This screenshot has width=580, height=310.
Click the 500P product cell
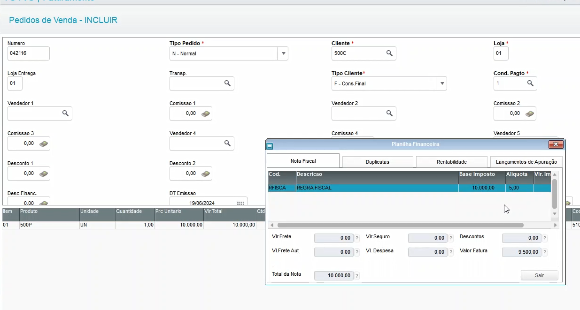click(49, 225)
